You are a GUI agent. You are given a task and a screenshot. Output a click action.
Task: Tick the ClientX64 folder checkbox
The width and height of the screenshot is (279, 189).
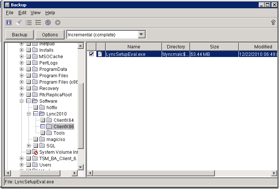[43, 120]
